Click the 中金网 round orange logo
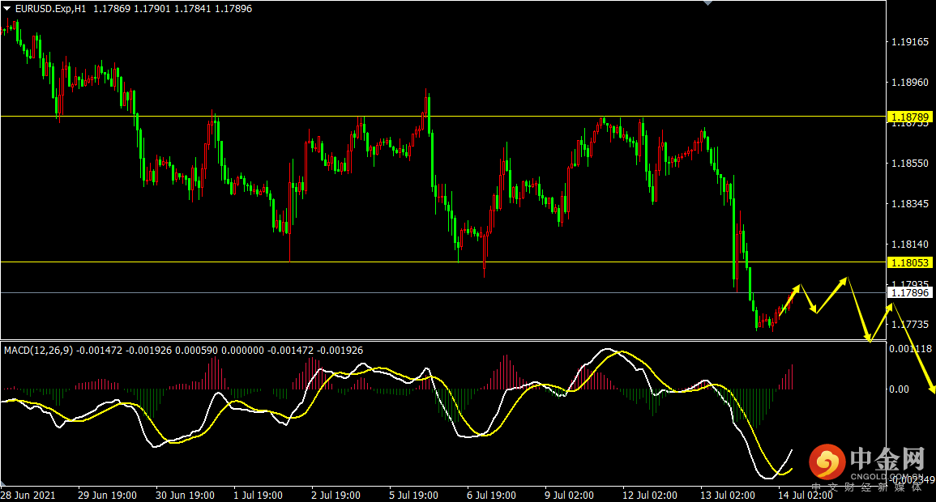The image size is (936, 502). 827,463
